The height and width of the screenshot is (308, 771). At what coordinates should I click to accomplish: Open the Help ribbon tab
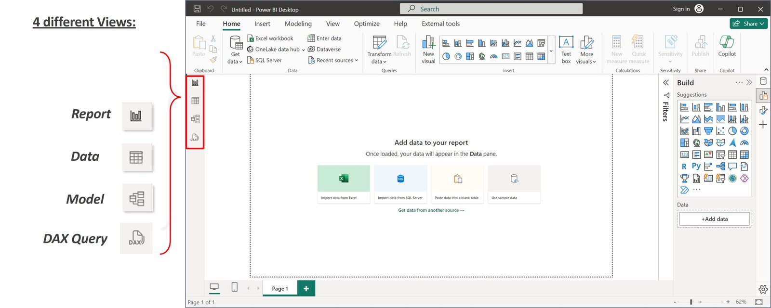400,24
